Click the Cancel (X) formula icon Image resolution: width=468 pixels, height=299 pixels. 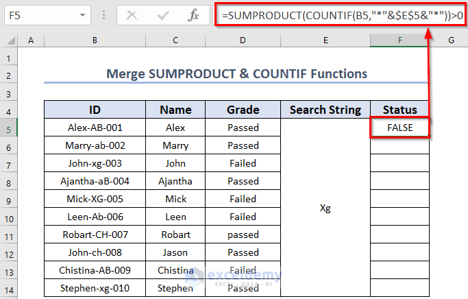point(132,14)
